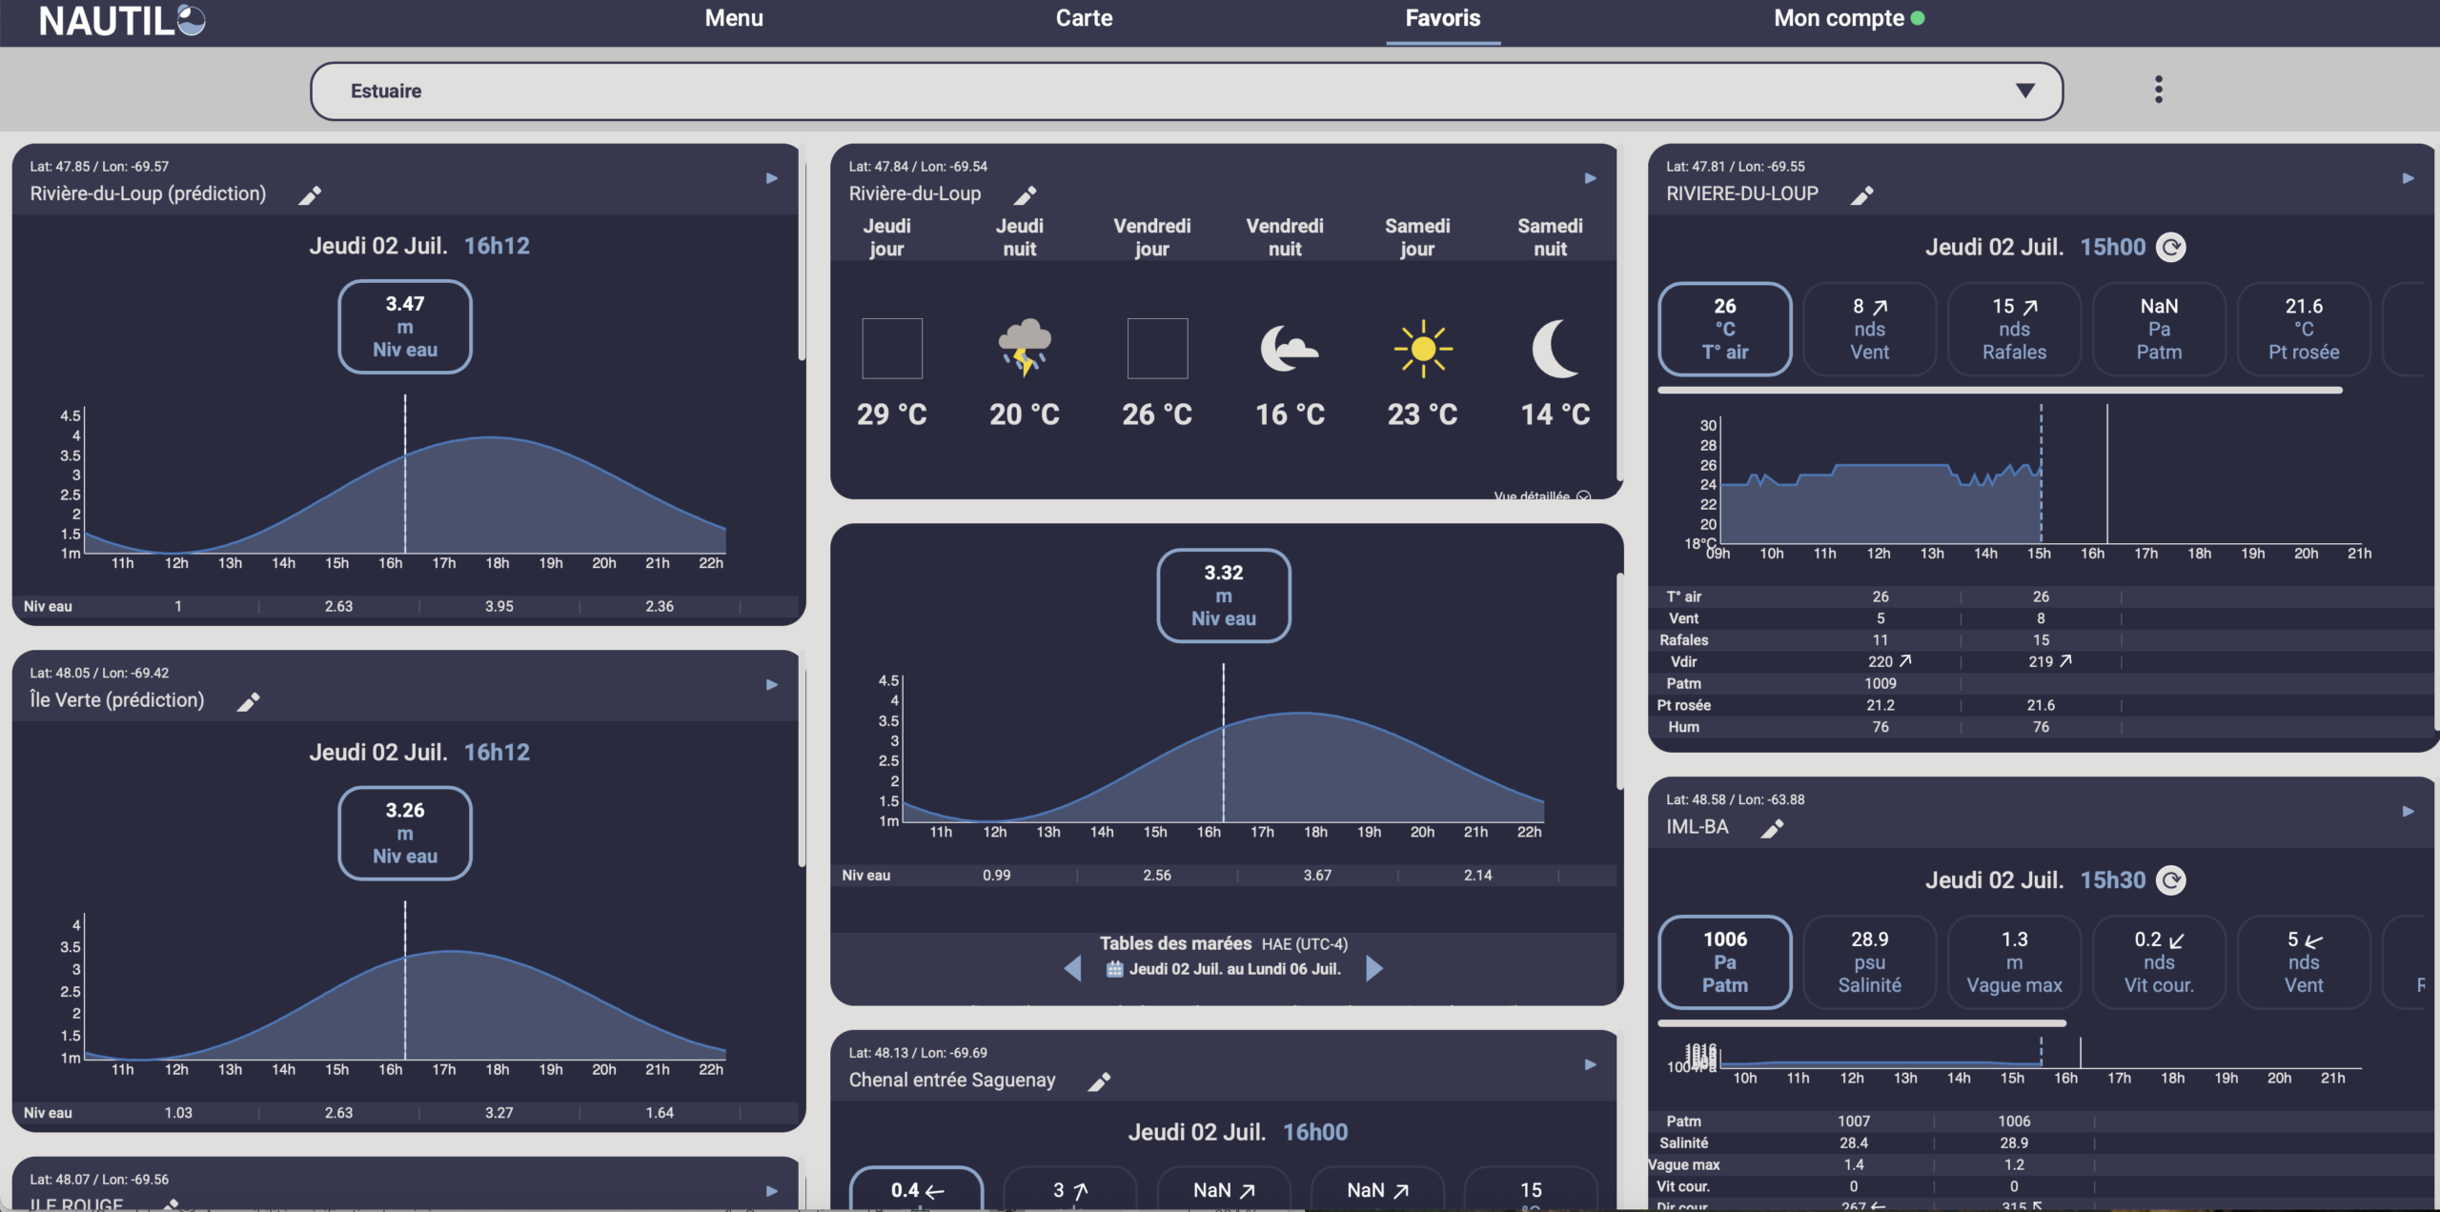
Task: Open the Carte tab
Action: 1084,18
